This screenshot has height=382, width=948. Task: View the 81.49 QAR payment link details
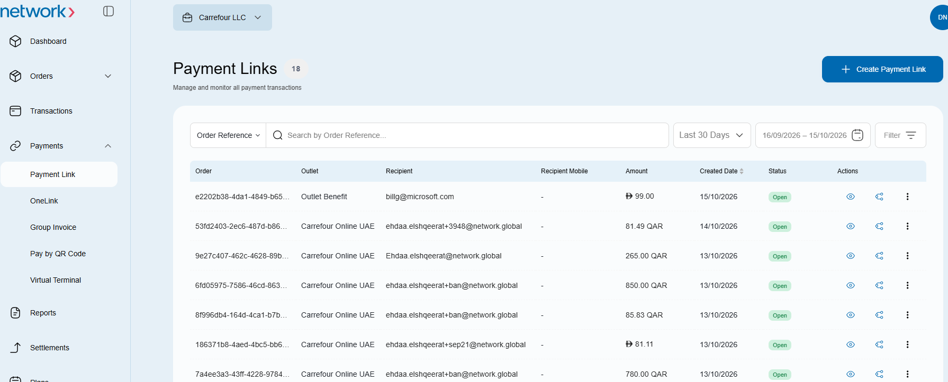point(851,226)
